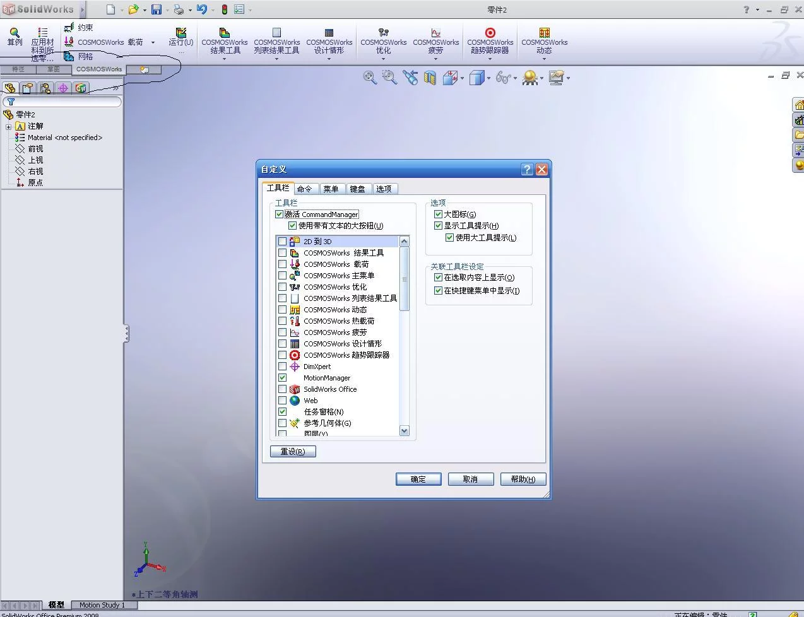Click Zoom to Area magnifier icon
The image size is (804, 617).
(389, 78)
